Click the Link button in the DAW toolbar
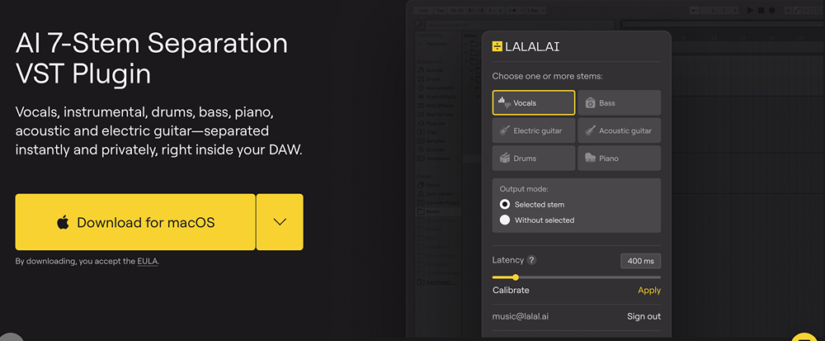This screenshot has height=341, width=825. (x=423, y=11)
